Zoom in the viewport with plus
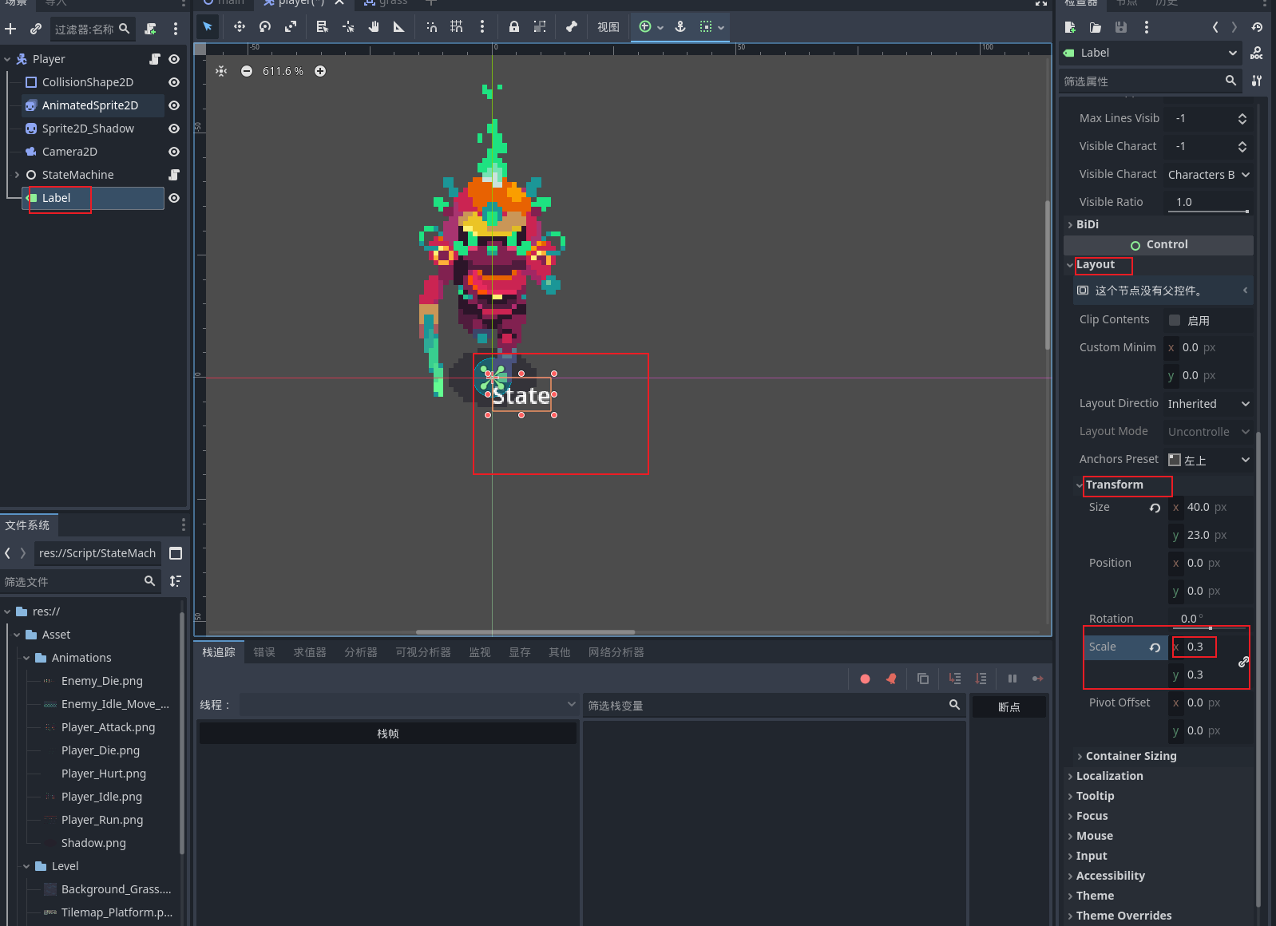 coord(320,71)
